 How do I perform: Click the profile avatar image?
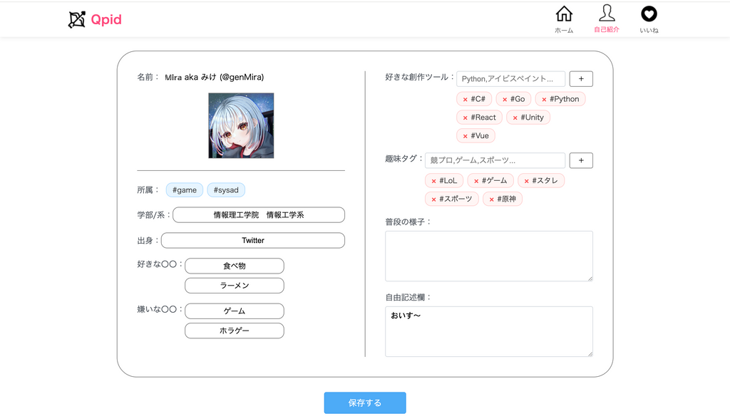click(241, 125)
